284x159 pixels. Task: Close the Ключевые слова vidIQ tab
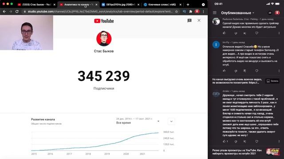pyautogui.click(x=181, y=5)
